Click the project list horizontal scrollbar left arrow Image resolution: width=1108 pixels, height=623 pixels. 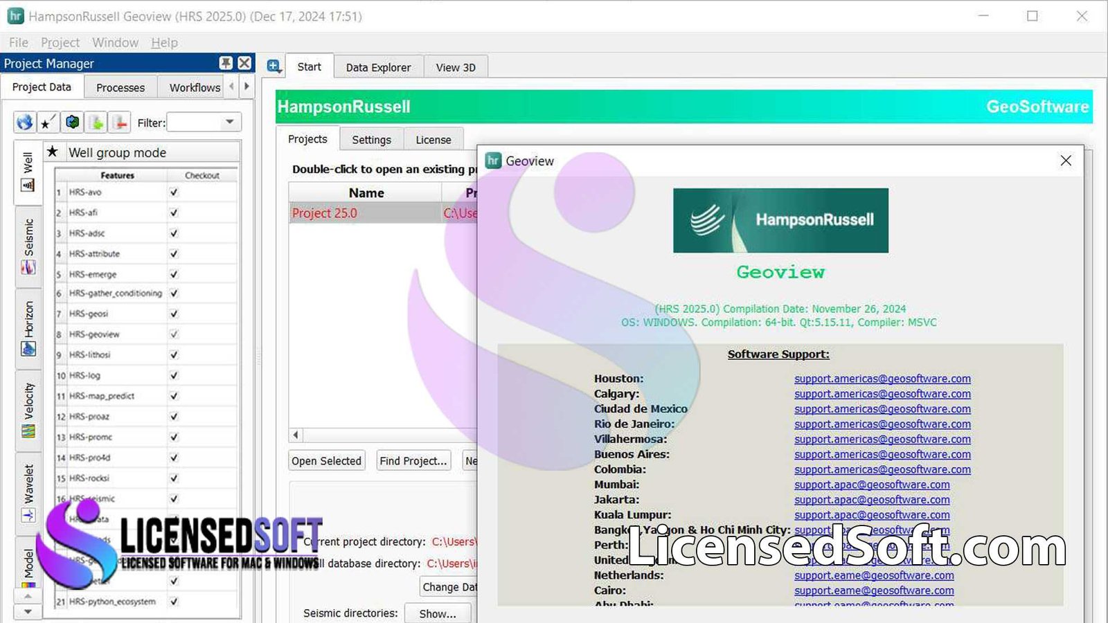(x=296, y=435)
